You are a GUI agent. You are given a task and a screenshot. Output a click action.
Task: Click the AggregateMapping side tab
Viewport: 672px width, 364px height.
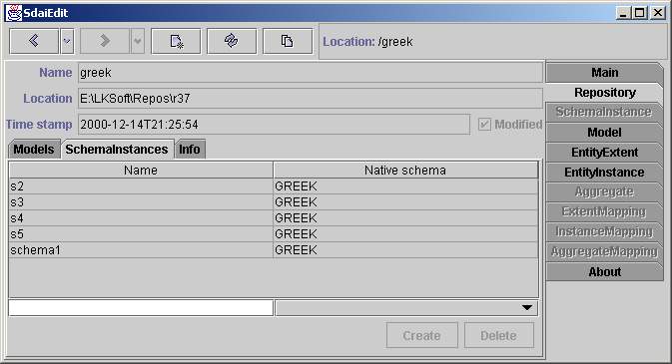[x=604, y=251]
